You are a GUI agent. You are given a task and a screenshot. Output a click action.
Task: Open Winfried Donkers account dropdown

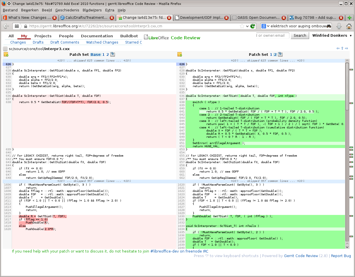(x=350, y=36)
